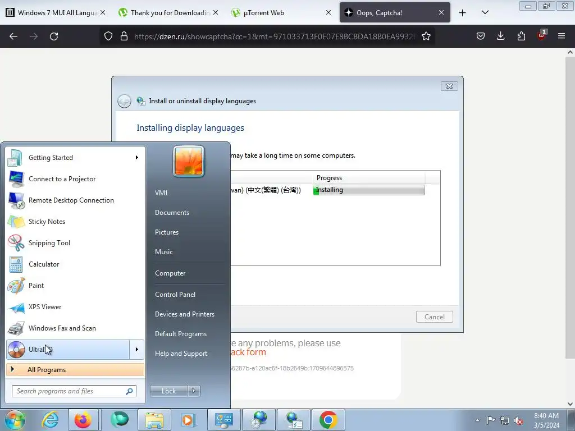The width and height of the screenshot is (575, 431).
Task: Launch Windows Media Player from taskbar
Action: [189, 420]
